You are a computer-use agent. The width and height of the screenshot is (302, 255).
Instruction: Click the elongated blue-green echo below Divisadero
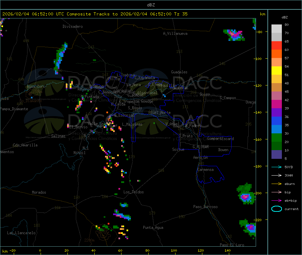tap(60, 58)
